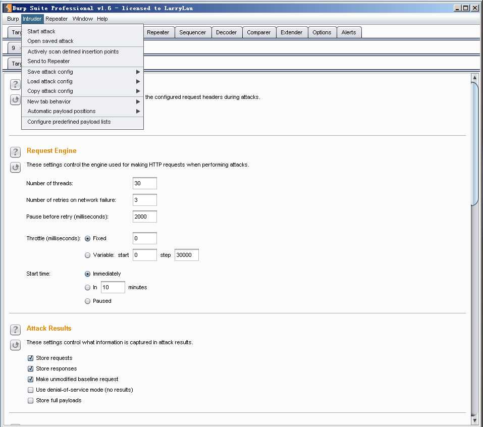Select Variable throttle radio button
The image size is (483, 427).
[87, 255]
